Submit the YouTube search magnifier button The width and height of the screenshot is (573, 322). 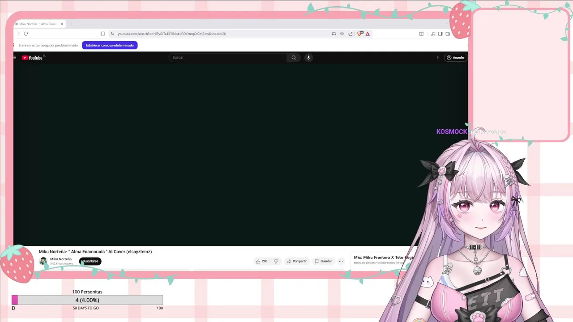click(x=294, y=57)
